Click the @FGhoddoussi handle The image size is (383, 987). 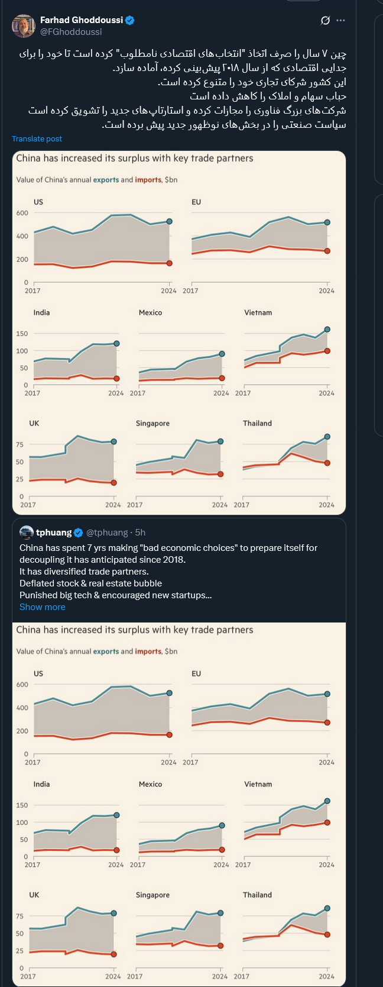71,32
